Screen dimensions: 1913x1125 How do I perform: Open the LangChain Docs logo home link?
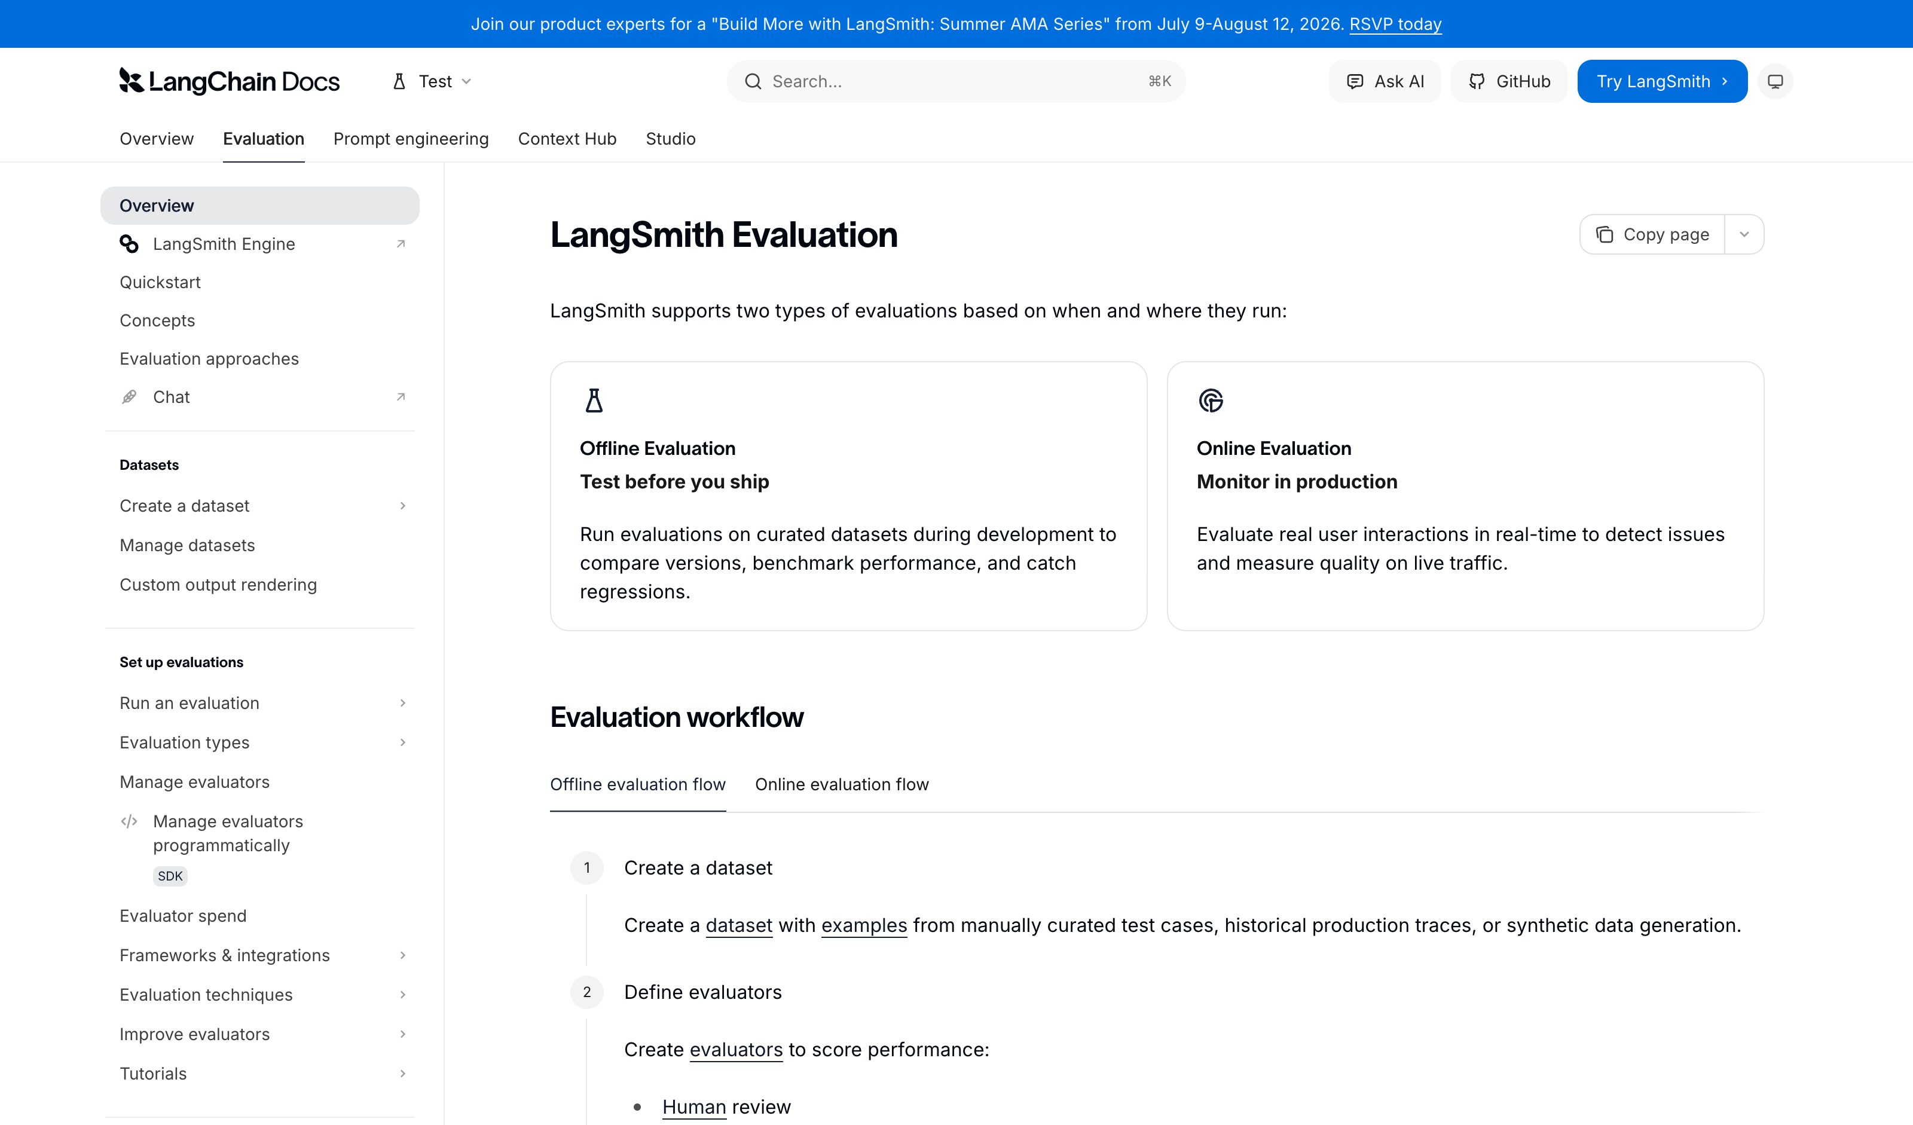pyautogui.click(x=229, y=81)
